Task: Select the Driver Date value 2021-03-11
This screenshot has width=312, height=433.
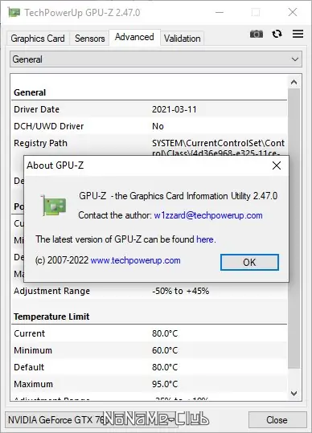Action: 174,109
